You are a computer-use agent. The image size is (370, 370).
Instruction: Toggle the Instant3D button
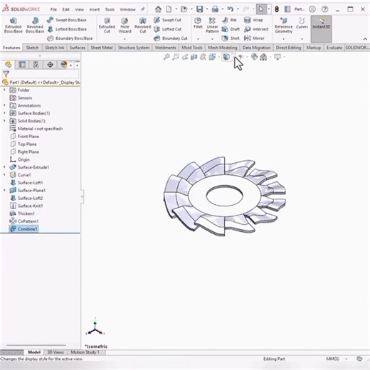coord(321,28)
